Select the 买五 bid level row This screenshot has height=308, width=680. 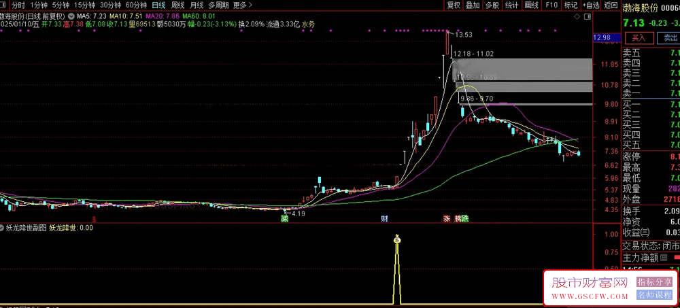651,144
